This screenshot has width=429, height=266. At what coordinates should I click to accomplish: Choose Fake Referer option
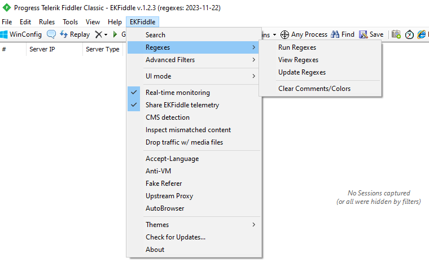194,184
